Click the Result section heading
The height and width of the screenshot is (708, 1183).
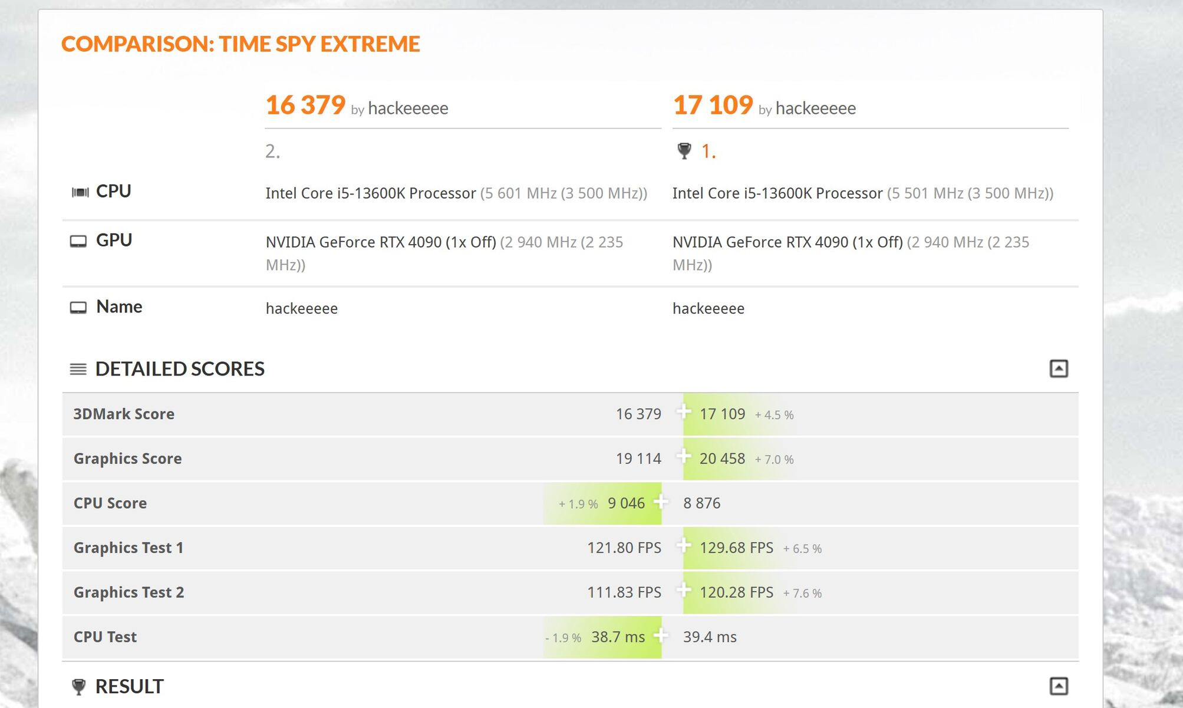pyautogui.click(x=129, y=686)
